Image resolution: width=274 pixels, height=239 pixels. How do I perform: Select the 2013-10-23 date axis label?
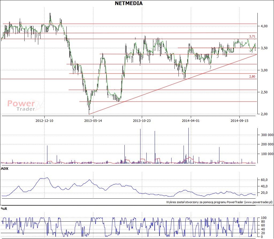pyautogui.click(x=142, y=121)
